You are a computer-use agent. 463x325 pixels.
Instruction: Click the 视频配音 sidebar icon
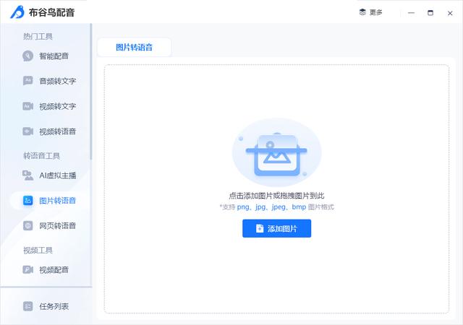pos(27,269)
